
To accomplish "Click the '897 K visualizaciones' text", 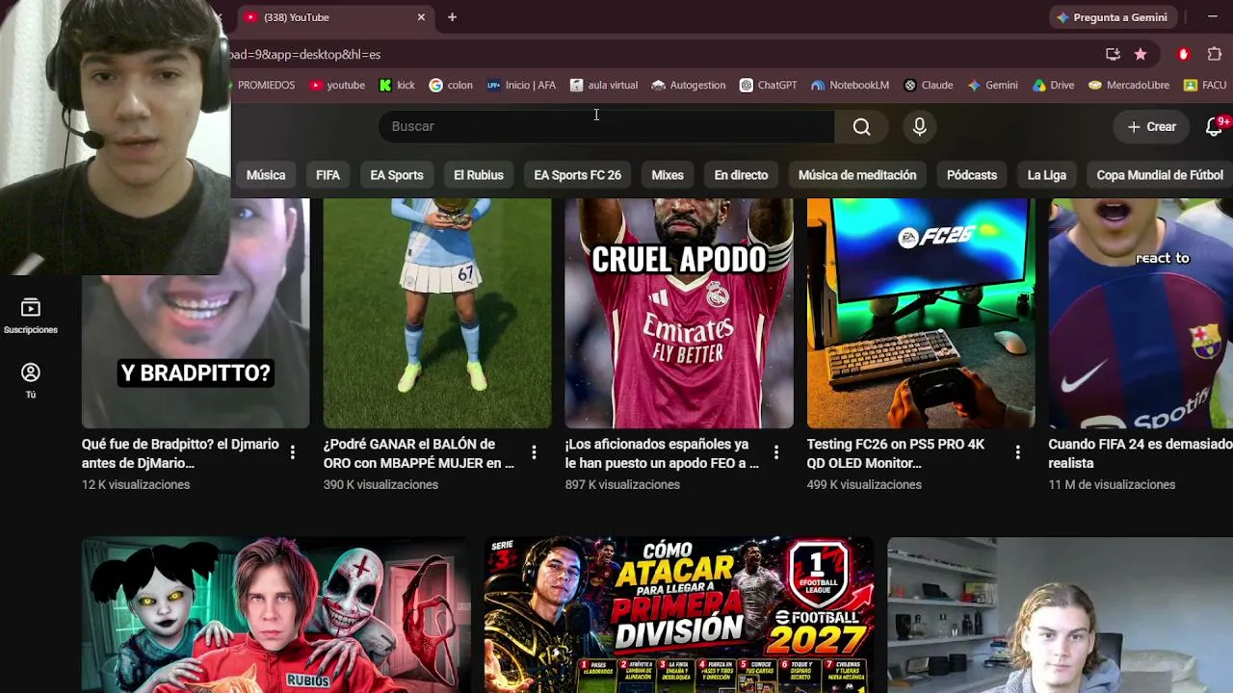I will [622, 485].
